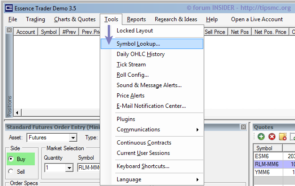Select the RLM-MM6 quote row
This screenshot has height=186, width=295.
[x=274, y=164]
